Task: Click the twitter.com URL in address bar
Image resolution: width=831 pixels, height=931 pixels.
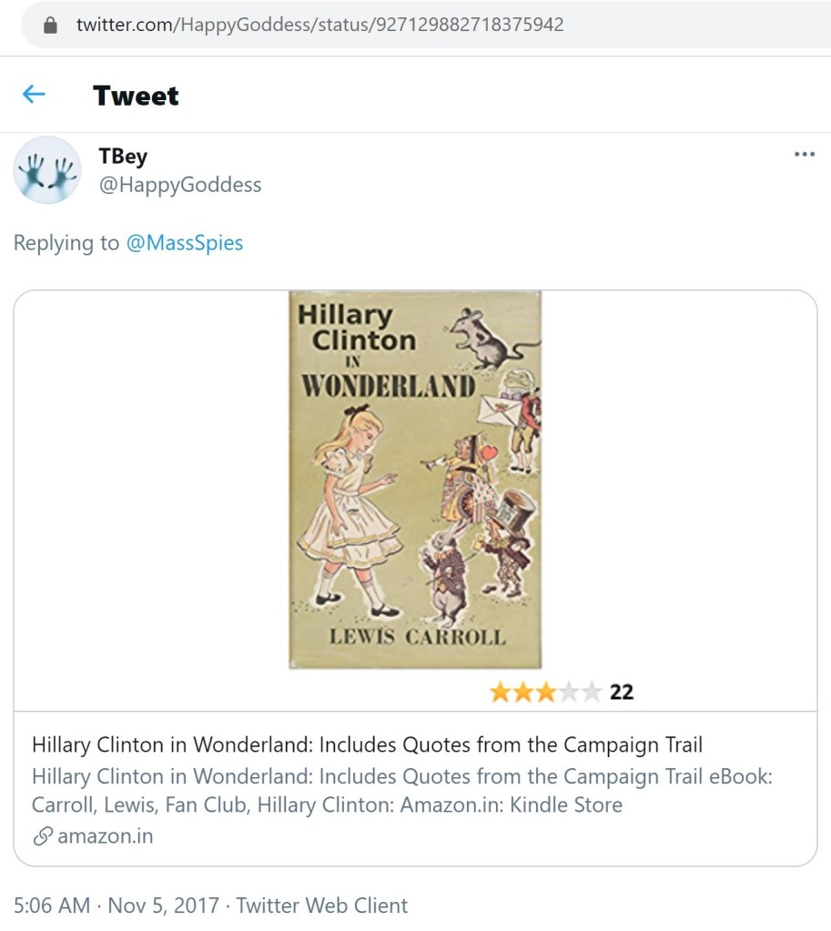Action: tap(319, 25)
